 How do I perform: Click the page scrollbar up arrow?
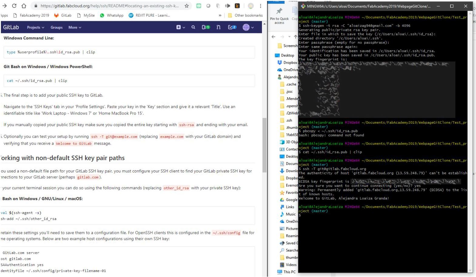264,24
